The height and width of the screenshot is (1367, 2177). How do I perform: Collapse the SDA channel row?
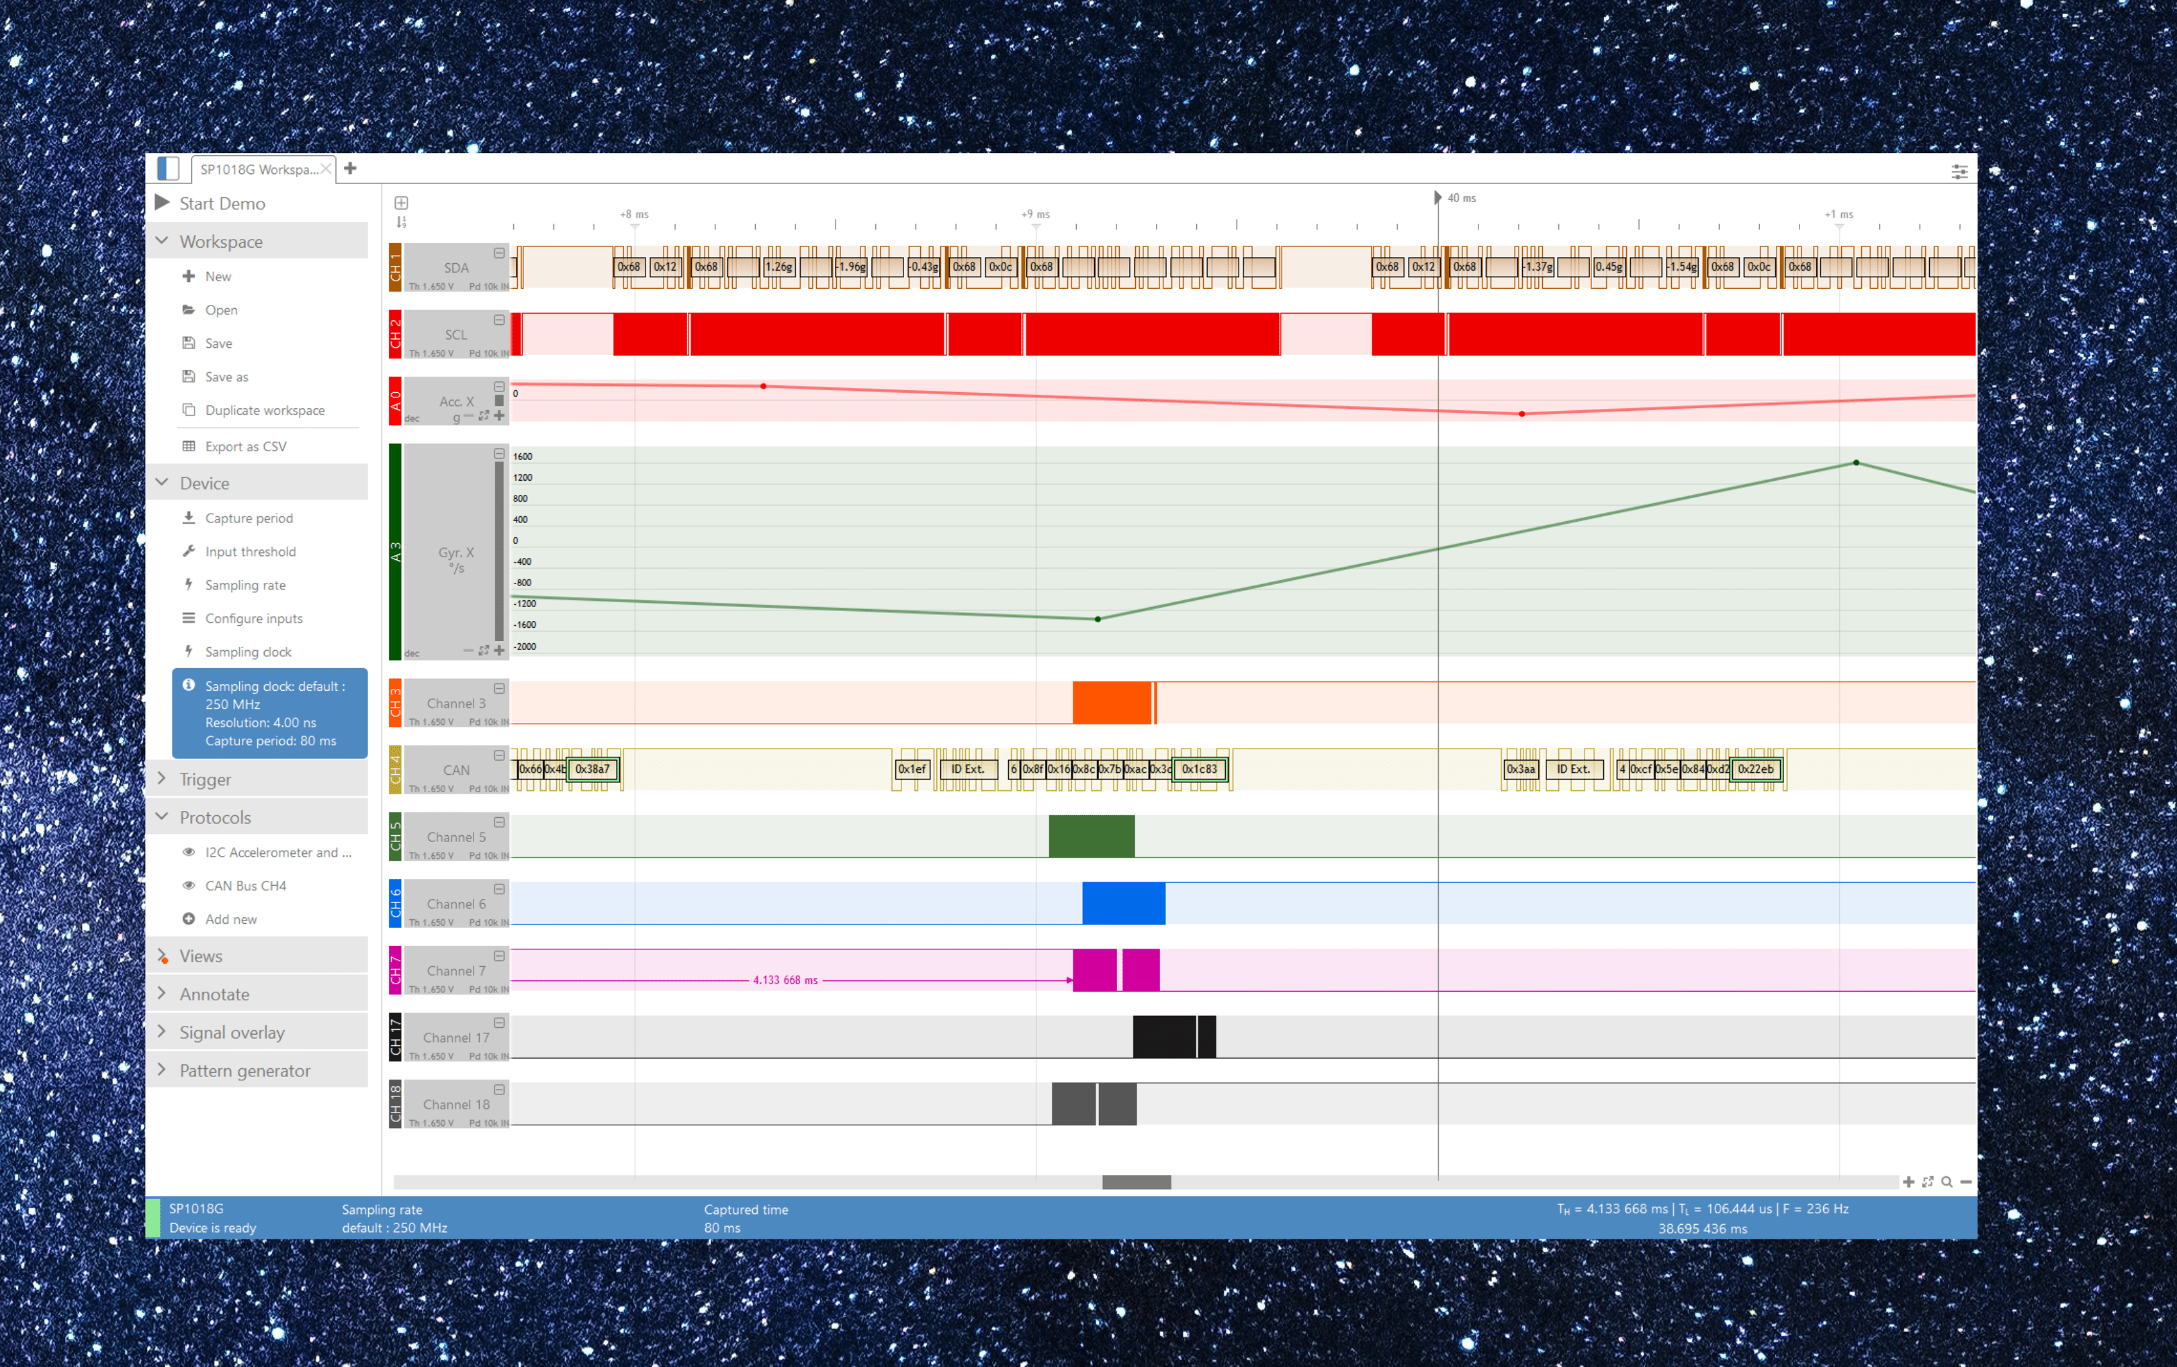tap(499, 254)
